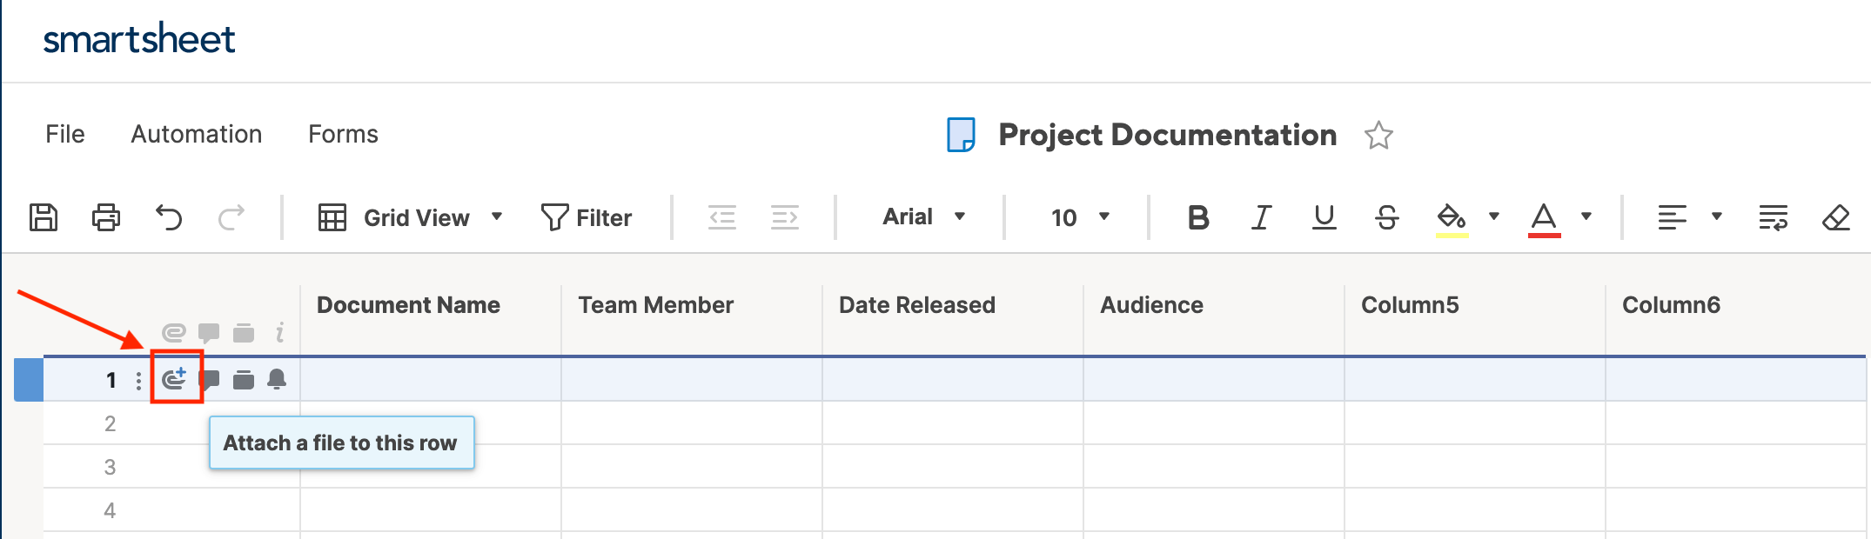
Task: Click the Save icon in toolbar
Action: 44,217
